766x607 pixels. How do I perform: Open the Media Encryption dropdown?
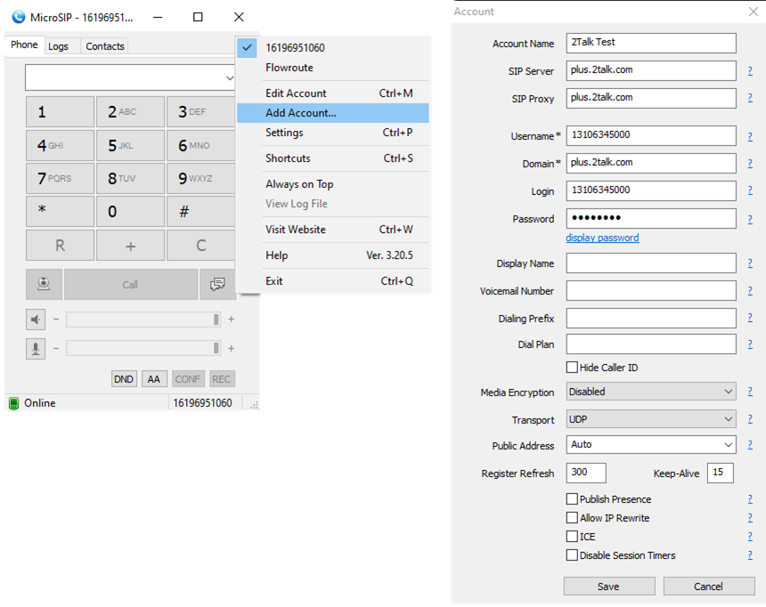tap(728, 392)
